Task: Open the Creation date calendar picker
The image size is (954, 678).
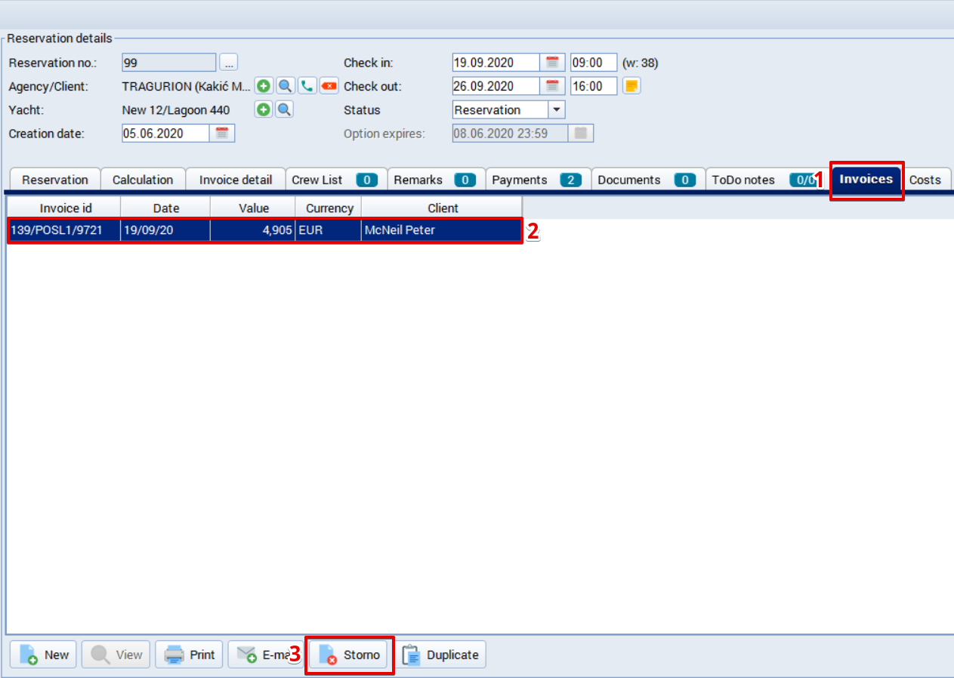Action: point(222,134)
